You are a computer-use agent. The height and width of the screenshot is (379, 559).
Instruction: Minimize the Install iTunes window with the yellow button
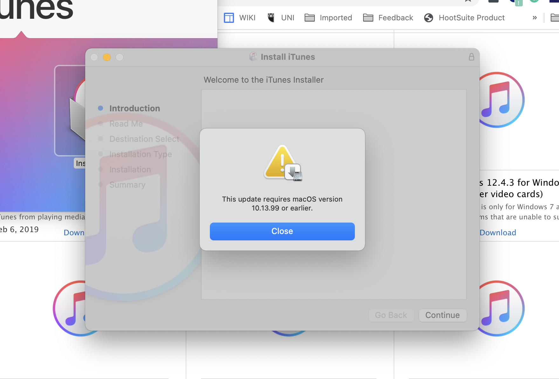tap(107, 57)
